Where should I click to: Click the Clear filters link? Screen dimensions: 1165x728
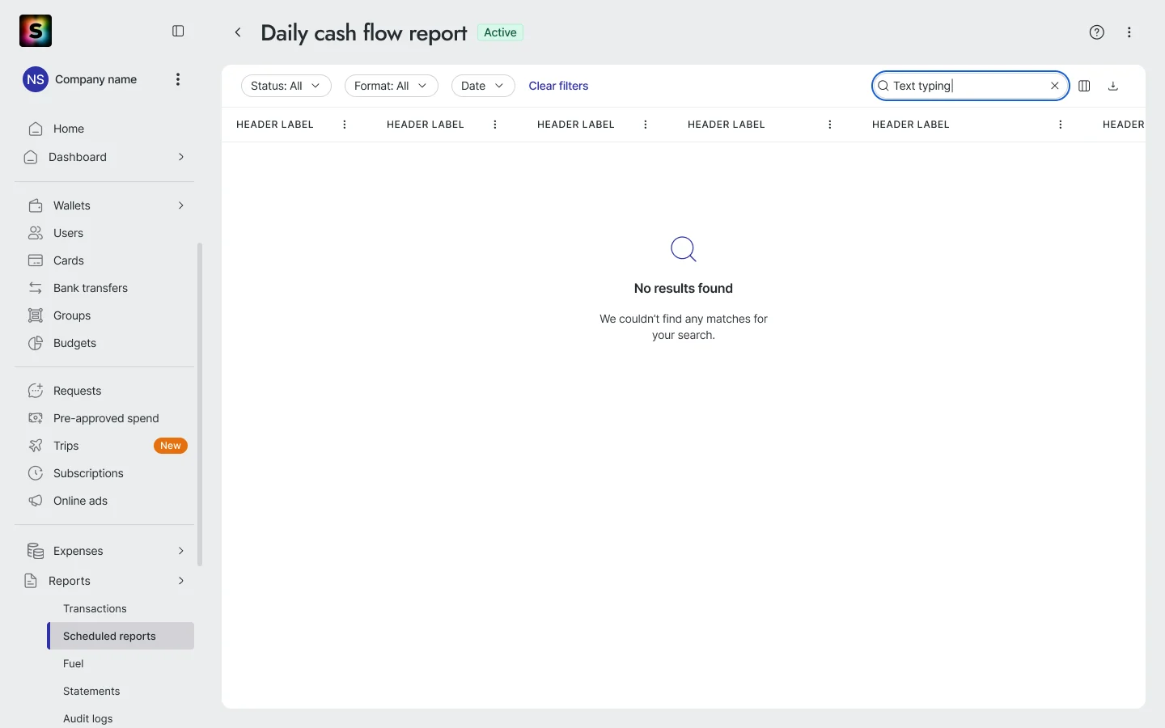[558, 86]
